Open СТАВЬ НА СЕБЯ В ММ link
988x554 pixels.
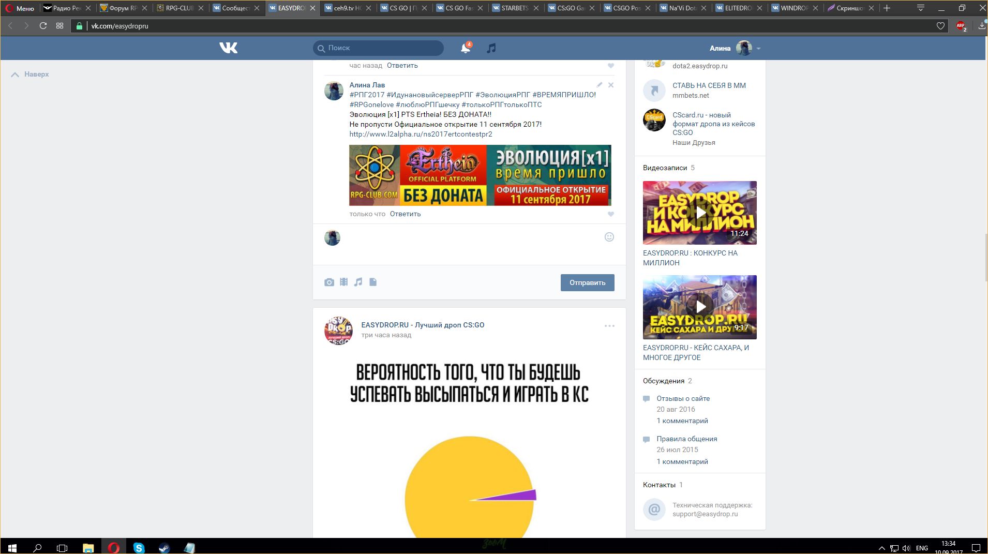(x=709, y=86)
